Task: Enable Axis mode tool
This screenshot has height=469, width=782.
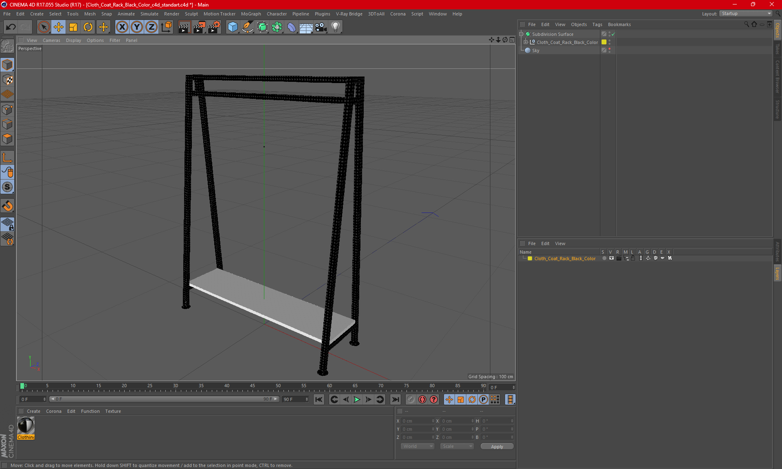Action: (7, 158)
